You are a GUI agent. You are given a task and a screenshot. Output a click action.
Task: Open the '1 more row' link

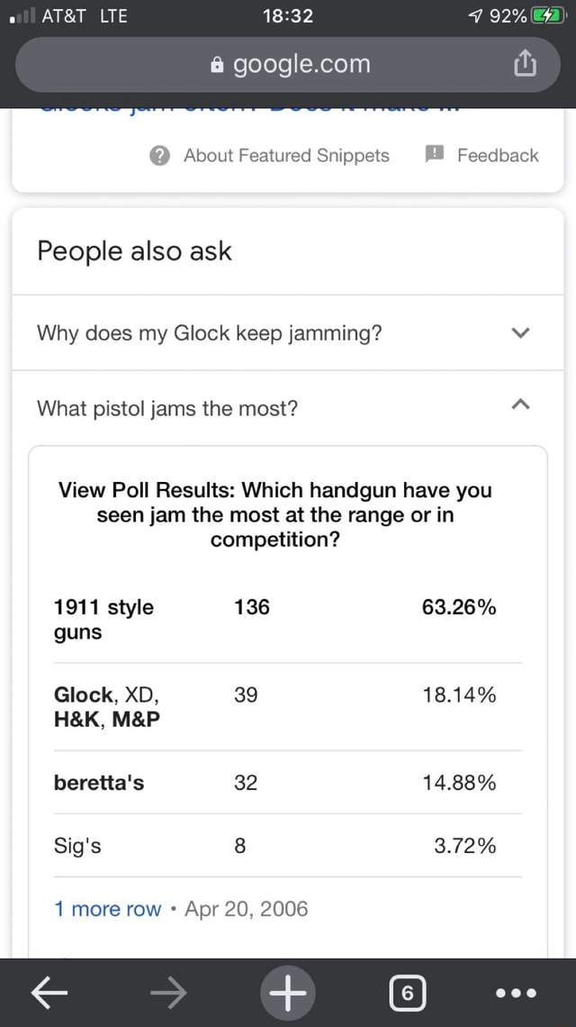pyautogui.click(x=107, y=909)
